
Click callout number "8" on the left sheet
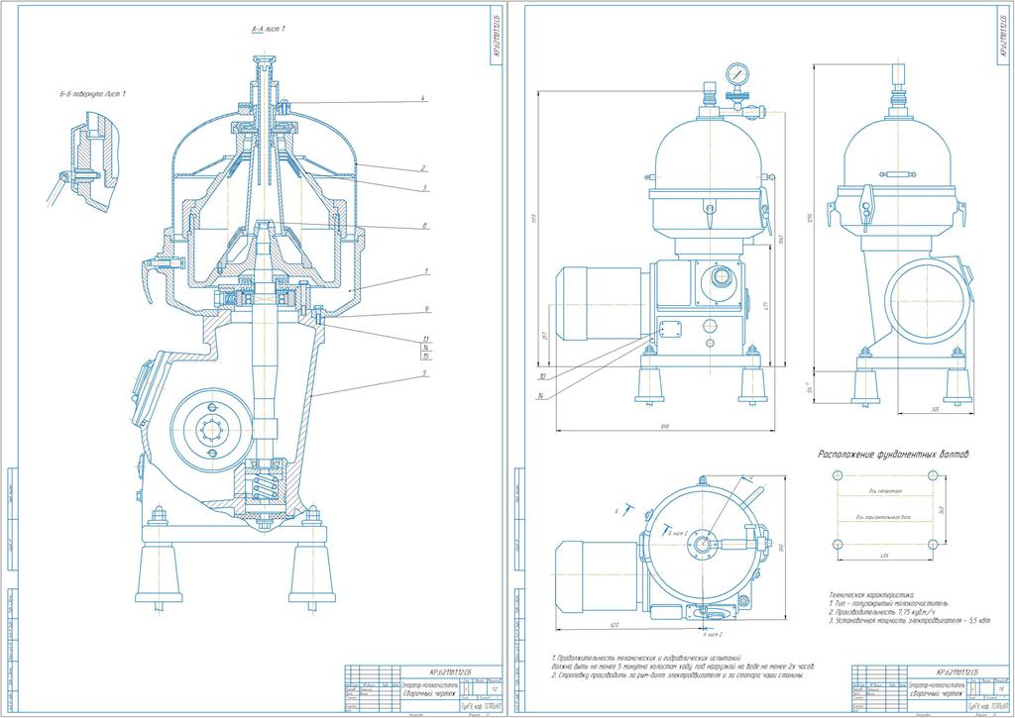pyautogui.click(x=424, y=226)
